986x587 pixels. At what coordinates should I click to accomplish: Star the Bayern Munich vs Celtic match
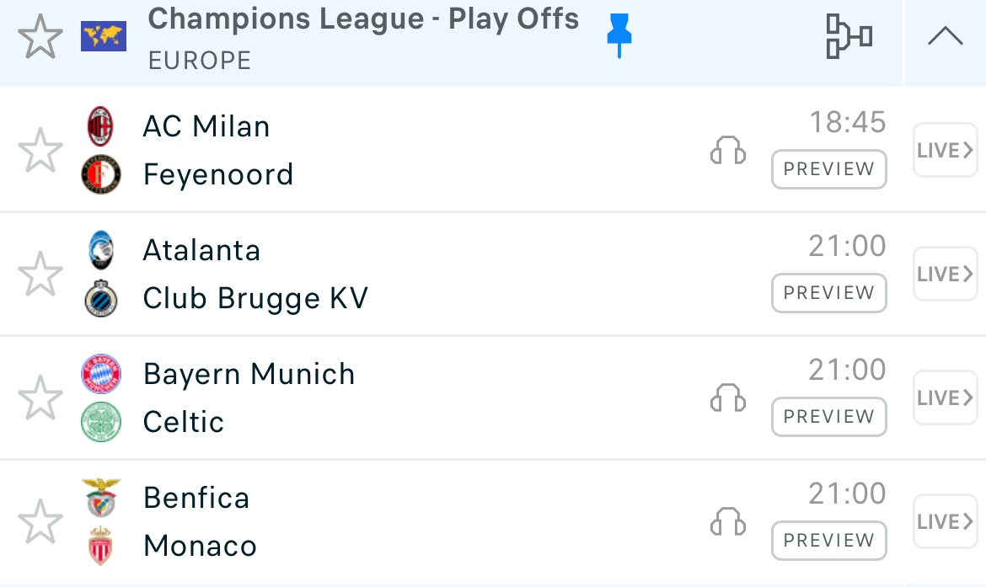coord(40,398)
